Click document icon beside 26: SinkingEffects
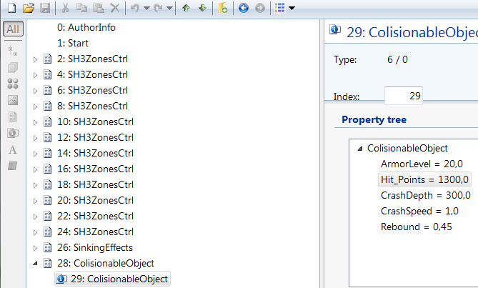Image resolution: width=478 pixels, height=288 pixels. click(x=48, y=247)
